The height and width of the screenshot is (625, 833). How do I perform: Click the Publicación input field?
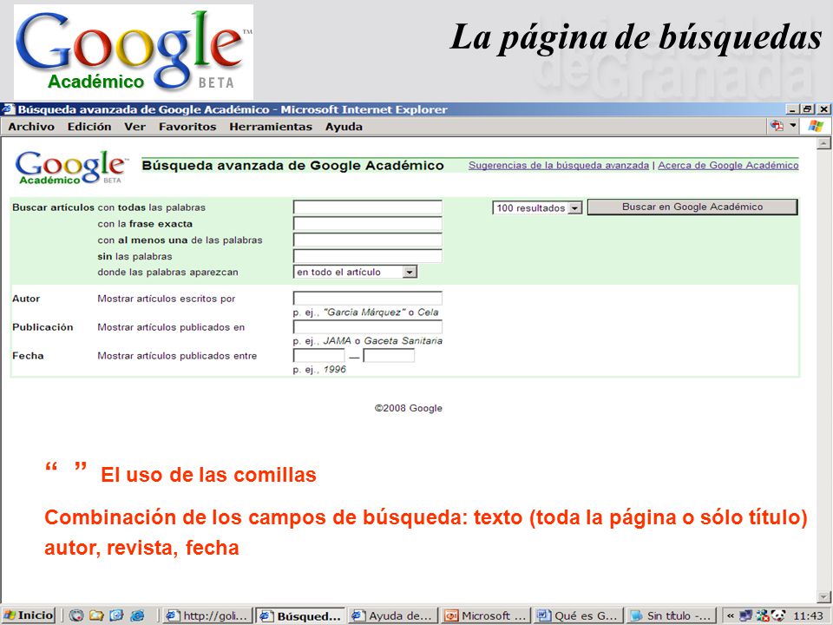[368, 327]
